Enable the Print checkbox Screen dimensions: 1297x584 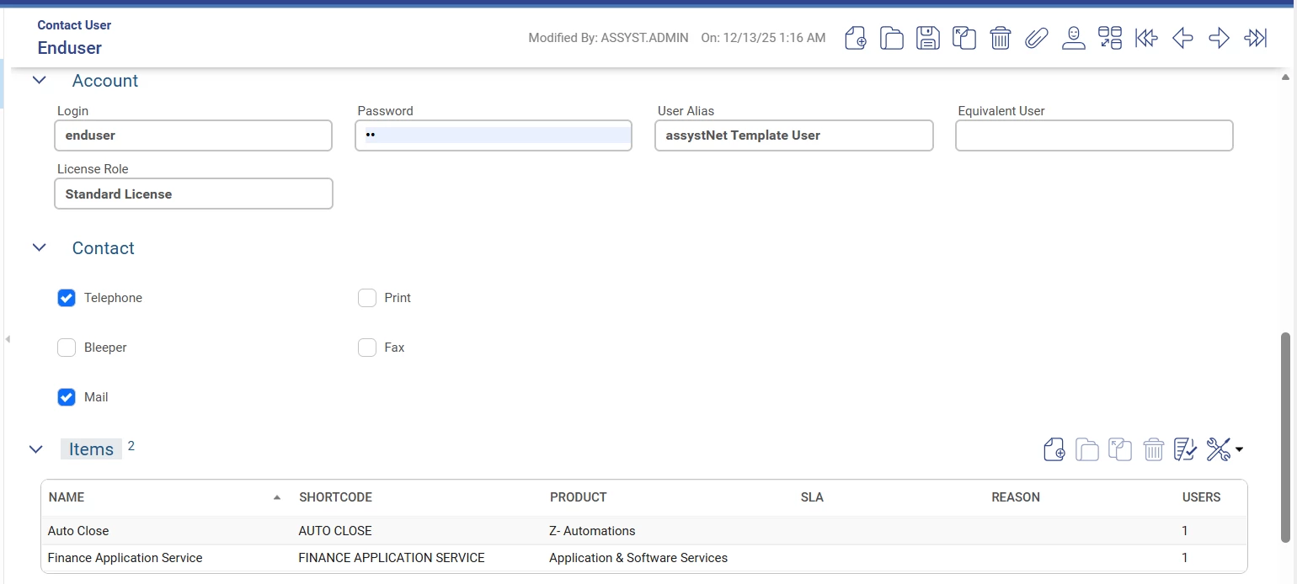367,298
